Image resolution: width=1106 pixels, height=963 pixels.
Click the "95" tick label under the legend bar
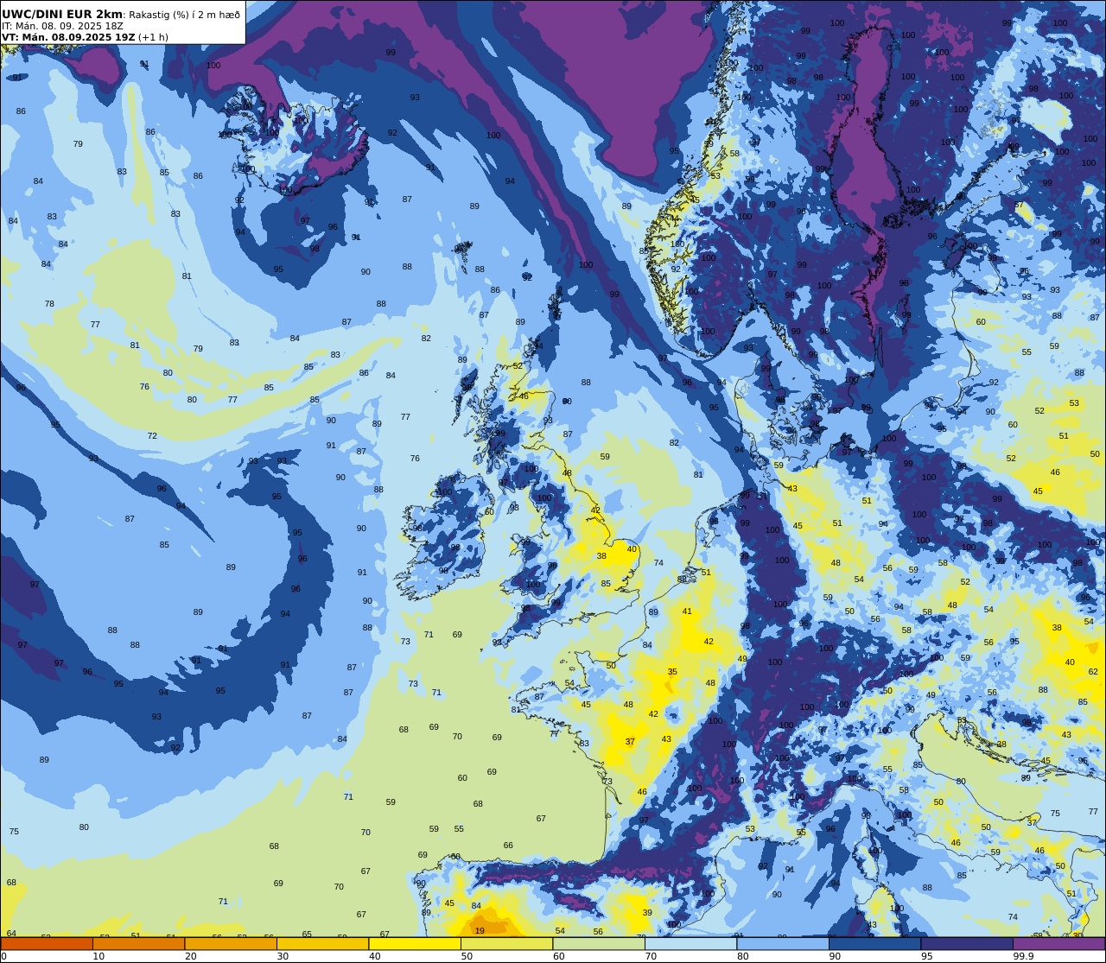926,956
